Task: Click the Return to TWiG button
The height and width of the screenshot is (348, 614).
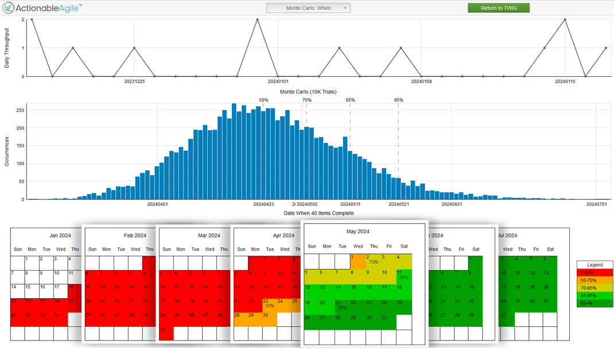Action: pyautogui.click(x=498, y=8)
